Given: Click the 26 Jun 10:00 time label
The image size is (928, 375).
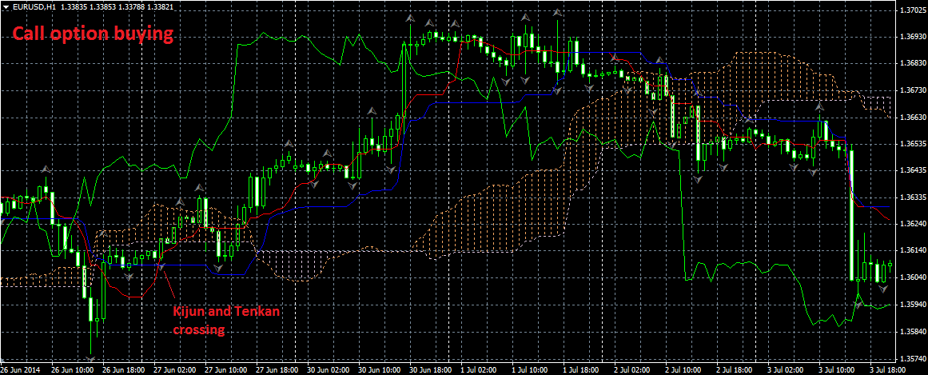Looking at the screenshot, I should 73,369.
